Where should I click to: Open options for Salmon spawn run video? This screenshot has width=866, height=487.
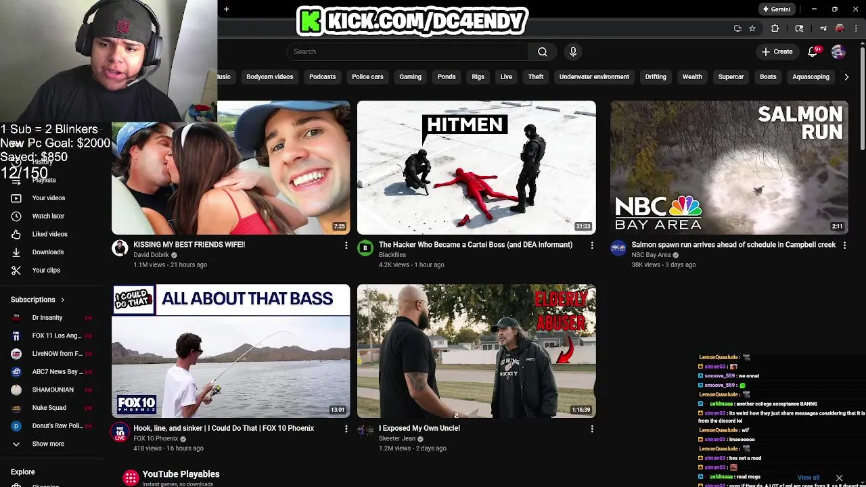[844, 245]
